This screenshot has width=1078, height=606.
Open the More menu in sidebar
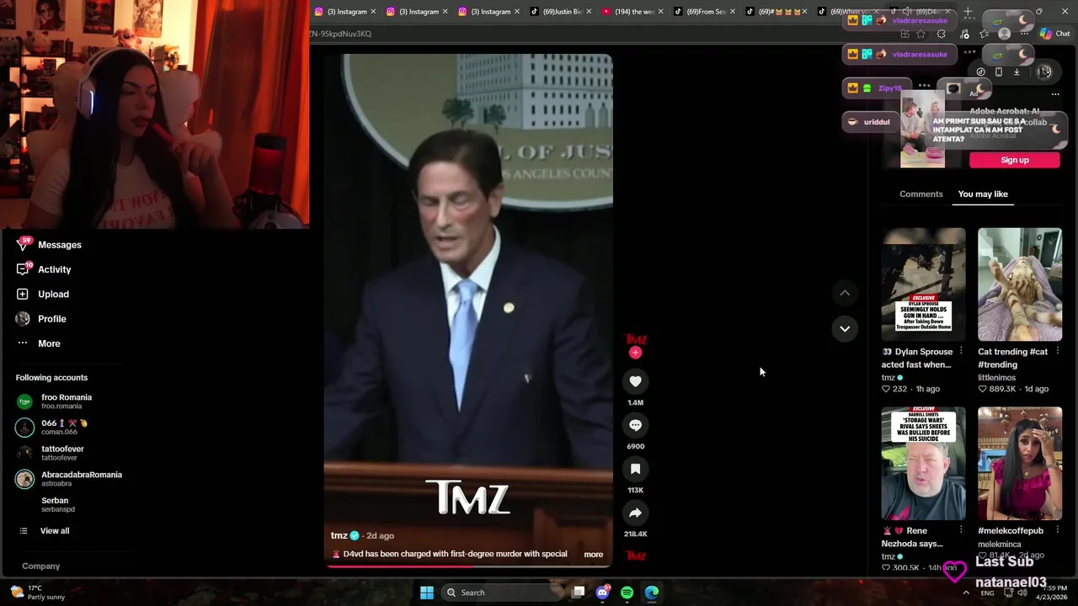coord(39,343)
